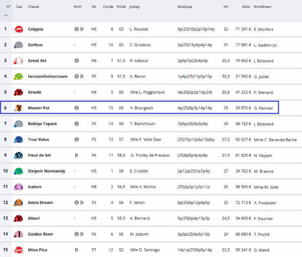
Task: Click the flag-shaped equipment icon in Fleur de Sel's row
Action: click(x=76, y=155)
